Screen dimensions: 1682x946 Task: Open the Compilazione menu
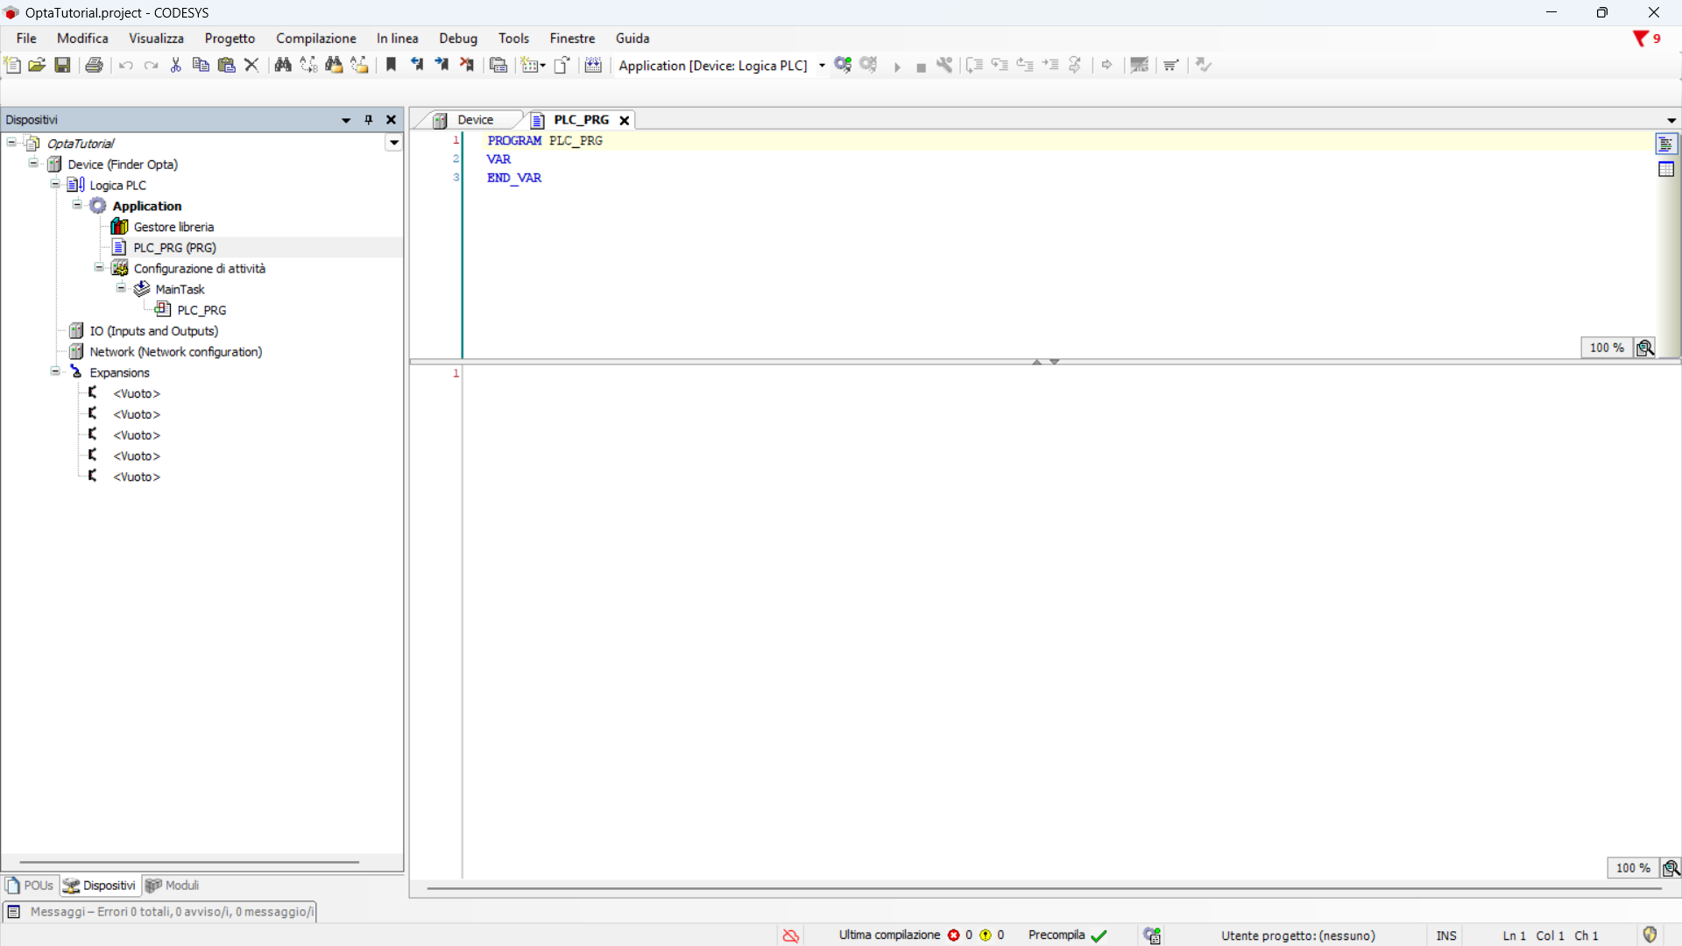315,39
